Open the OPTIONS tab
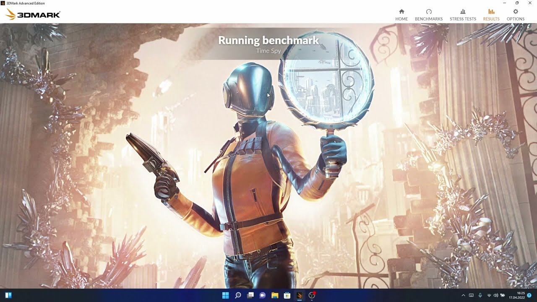 coord(516,15)
